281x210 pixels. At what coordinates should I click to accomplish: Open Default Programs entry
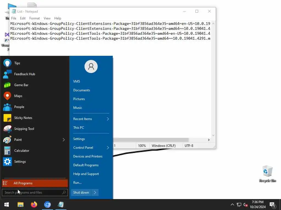(86, 165)
